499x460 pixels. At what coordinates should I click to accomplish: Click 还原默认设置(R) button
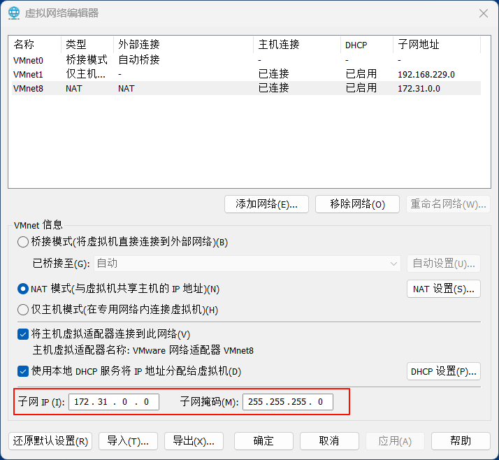[50, 441]
